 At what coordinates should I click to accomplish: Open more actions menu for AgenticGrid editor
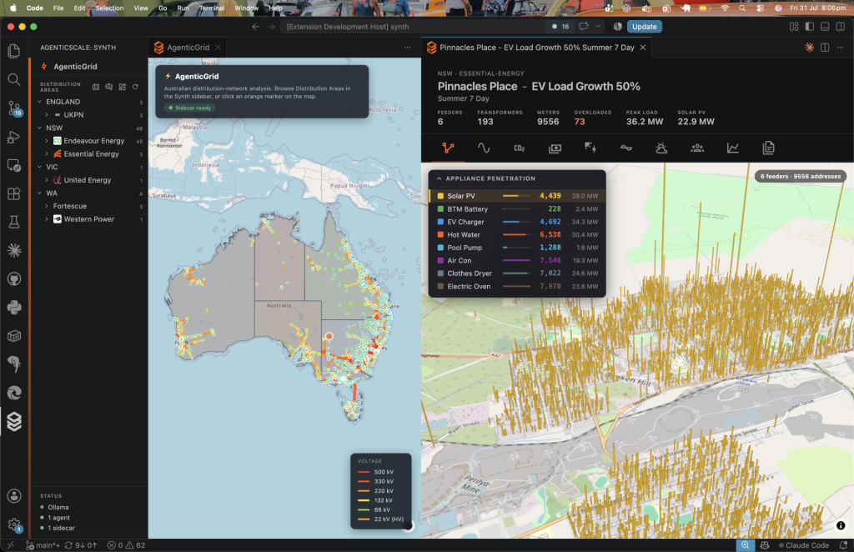[407, 48]
